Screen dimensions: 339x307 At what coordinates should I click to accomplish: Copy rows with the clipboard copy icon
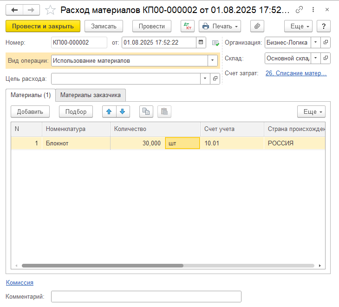pyautogui.click(x=146, y=111)
